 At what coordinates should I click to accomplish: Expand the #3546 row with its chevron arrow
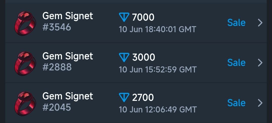260,23
